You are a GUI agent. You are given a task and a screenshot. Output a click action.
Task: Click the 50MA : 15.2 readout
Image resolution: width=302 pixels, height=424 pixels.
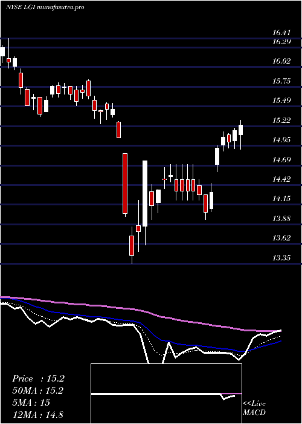pyautogui.click(x=38, y=391)
